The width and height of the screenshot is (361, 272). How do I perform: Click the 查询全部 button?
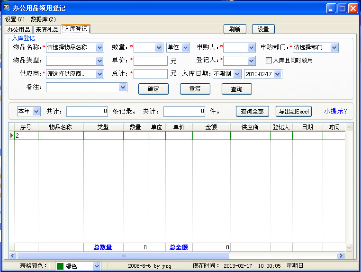[x=253, y=112]
